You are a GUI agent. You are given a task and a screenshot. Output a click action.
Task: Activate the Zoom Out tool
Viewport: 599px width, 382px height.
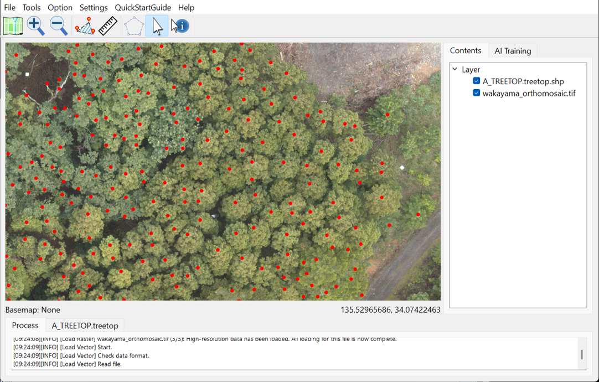pos(58,25)
